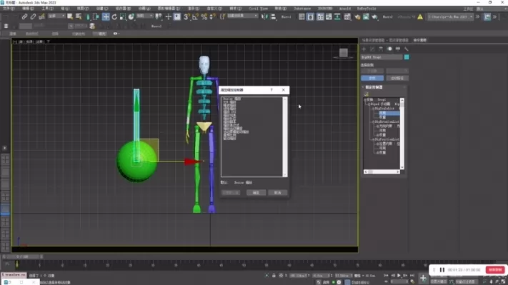Collapse BipScaleList tree node
Image resolution: width=508 pixels, height=285 pixels.
[x=373, y=109]
